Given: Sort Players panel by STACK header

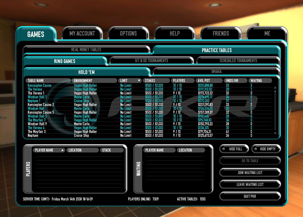Looking at the screenshot, I should click(112, 150).
